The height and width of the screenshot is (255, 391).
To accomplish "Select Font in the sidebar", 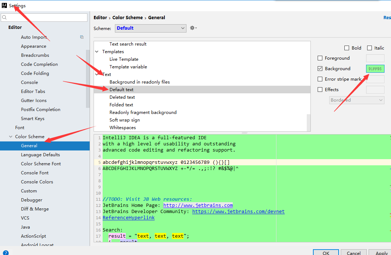I will tap(20, 127).
